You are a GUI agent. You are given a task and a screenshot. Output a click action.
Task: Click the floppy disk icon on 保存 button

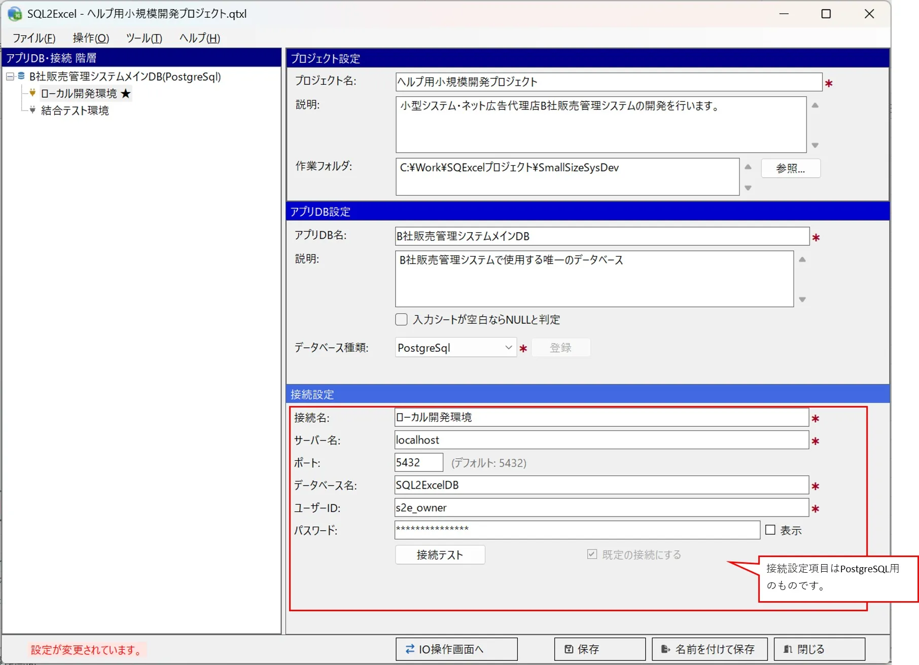click(569, 649)
